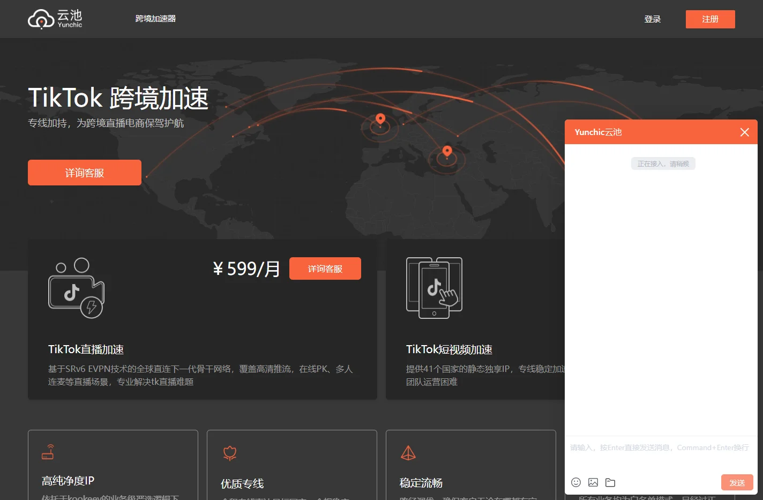Click the upper map location pin
763x500 pixels.
380,120
